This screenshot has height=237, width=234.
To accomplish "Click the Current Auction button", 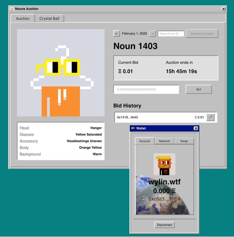I will [202, 34].
